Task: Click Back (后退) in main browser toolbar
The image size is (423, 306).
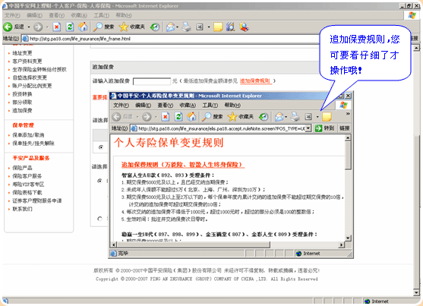Action: coord(14,27)
